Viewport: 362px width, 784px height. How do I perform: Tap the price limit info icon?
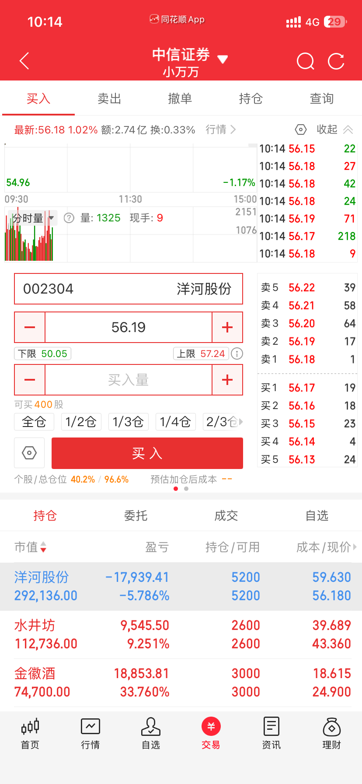coord(237,353)
